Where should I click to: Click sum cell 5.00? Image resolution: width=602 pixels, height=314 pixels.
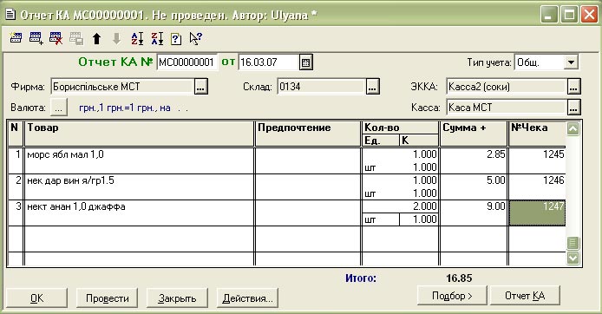(x=474, y=187)
